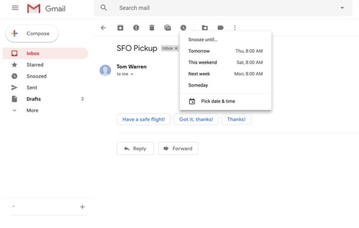Click the Search mail field
The height and width of the screenshot is (228, 359).
[223, 8]
